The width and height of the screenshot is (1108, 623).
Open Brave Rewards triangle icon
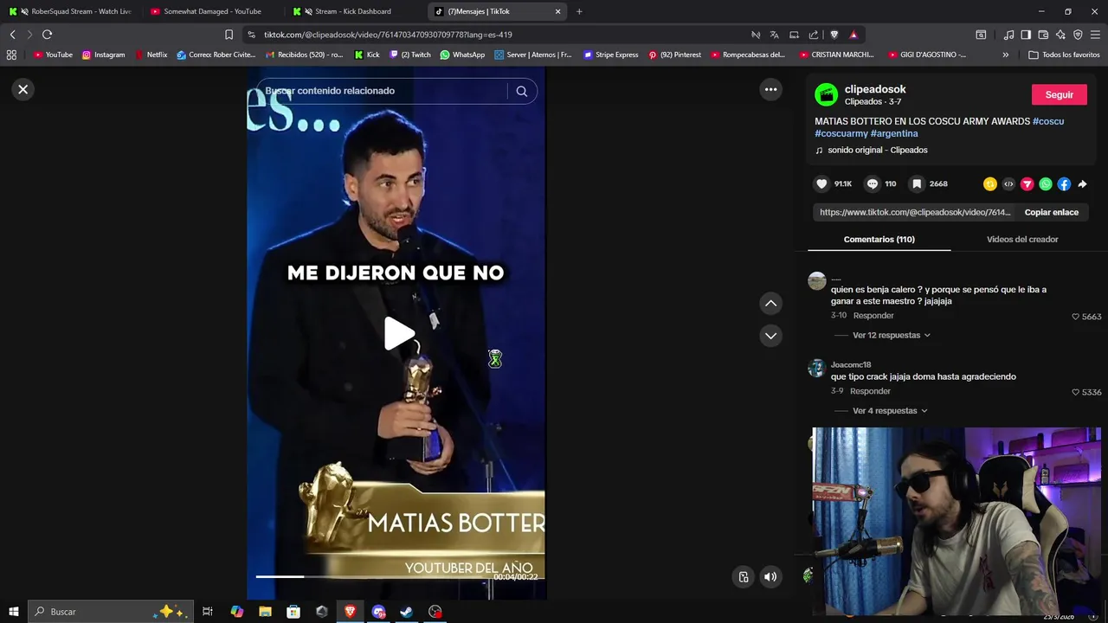[854, 35]
